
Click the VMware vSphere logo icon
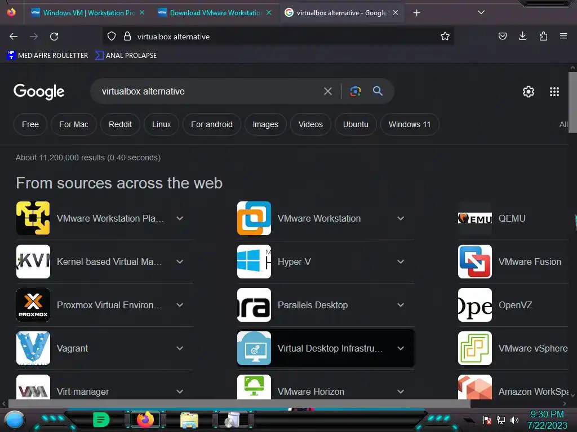click(x=474, y=348)
